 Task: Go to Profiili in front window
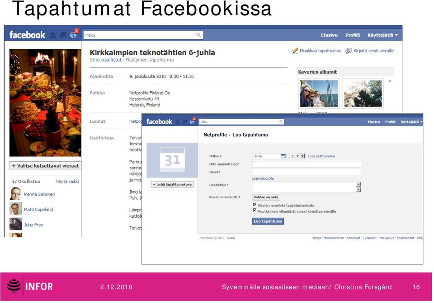(390, 121)
